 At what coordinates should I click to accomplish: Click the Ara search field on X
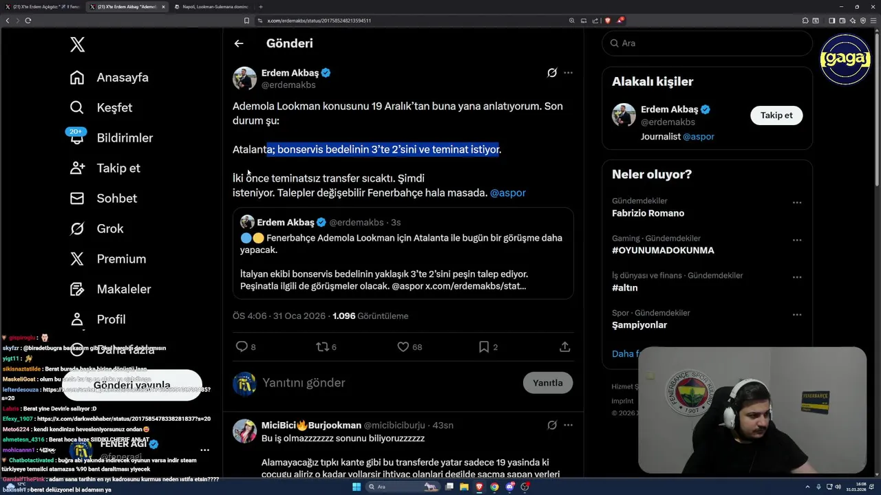point(707,43)
